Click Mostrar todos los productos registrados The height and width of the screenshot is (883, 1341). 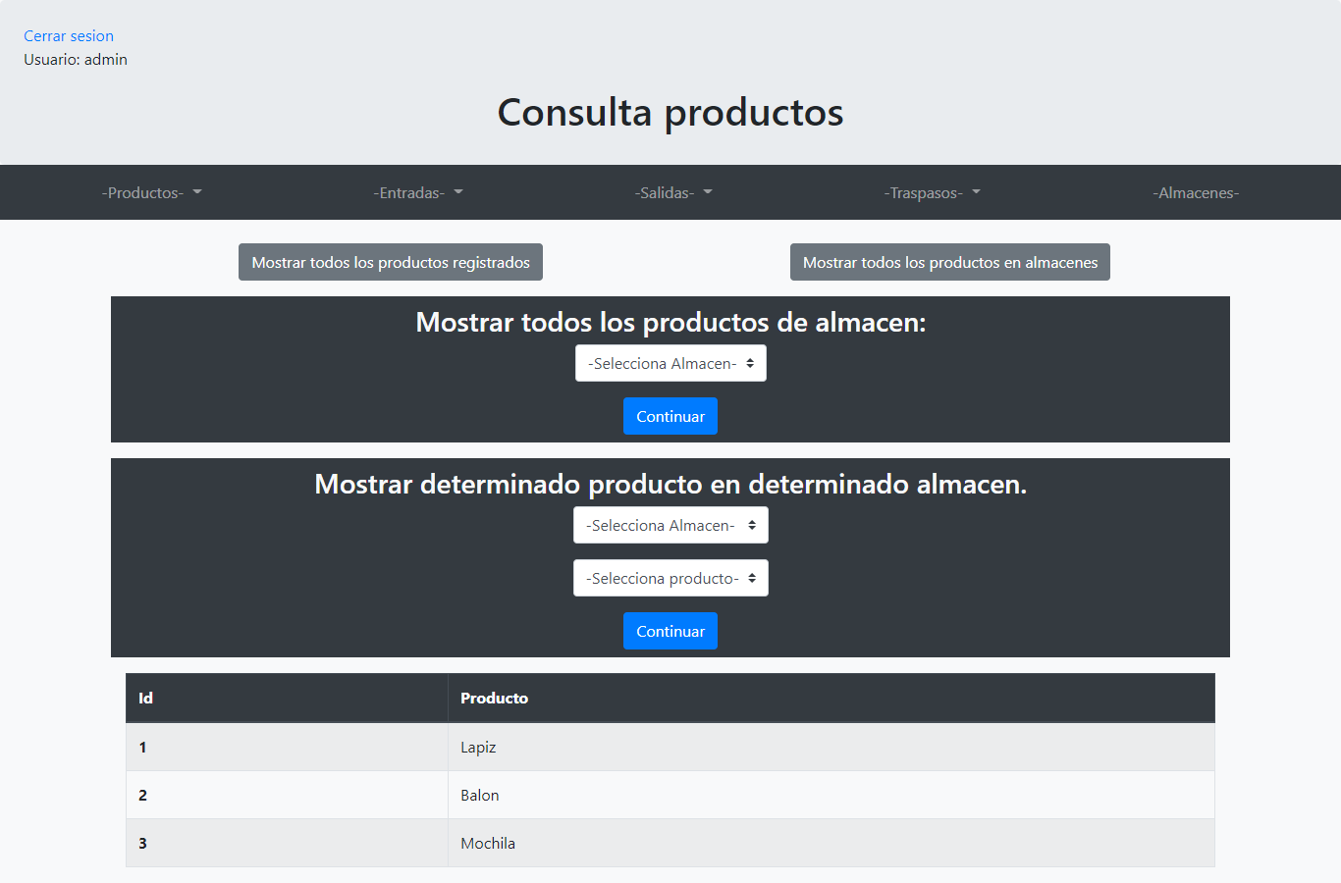click(391, 262)
